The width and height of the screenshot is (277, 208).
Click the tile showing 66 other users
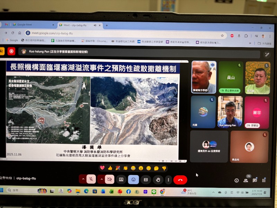[209, 146]
